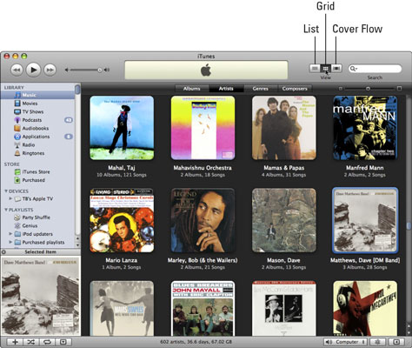
Task: Click the maximum volume speaker icon
Action: click(107, 70)
